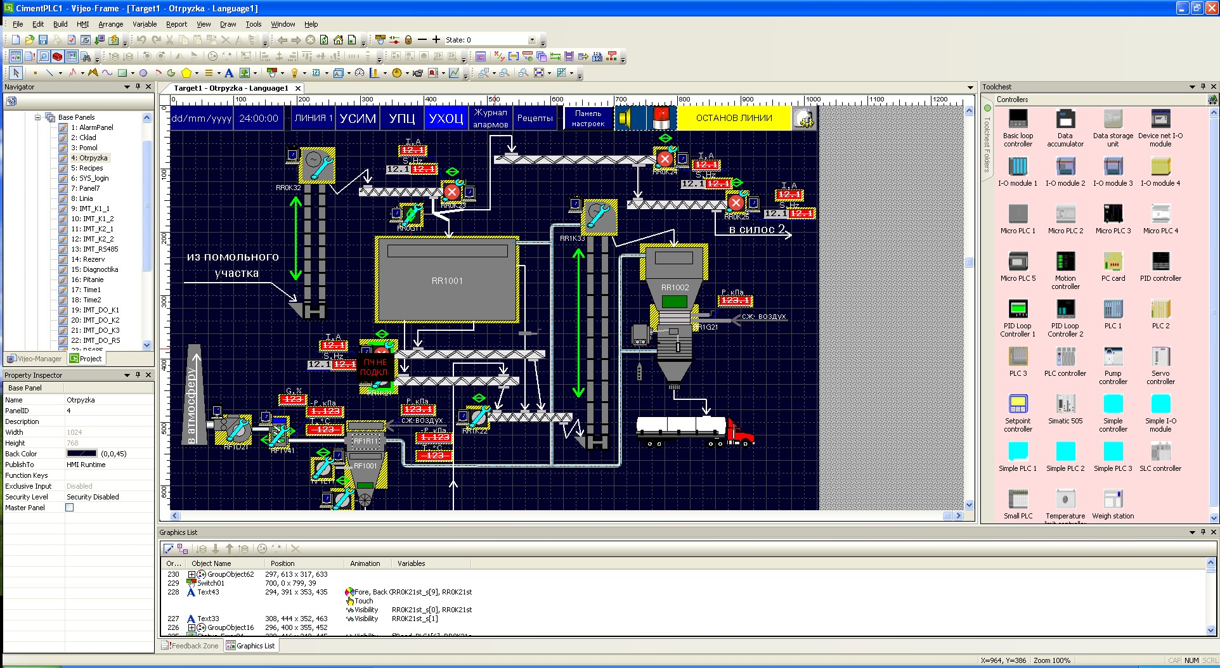Screen dimensions: 1220x668
Task: Open the Rectangle tool dropdown arrow
Action: pos(133,74)
